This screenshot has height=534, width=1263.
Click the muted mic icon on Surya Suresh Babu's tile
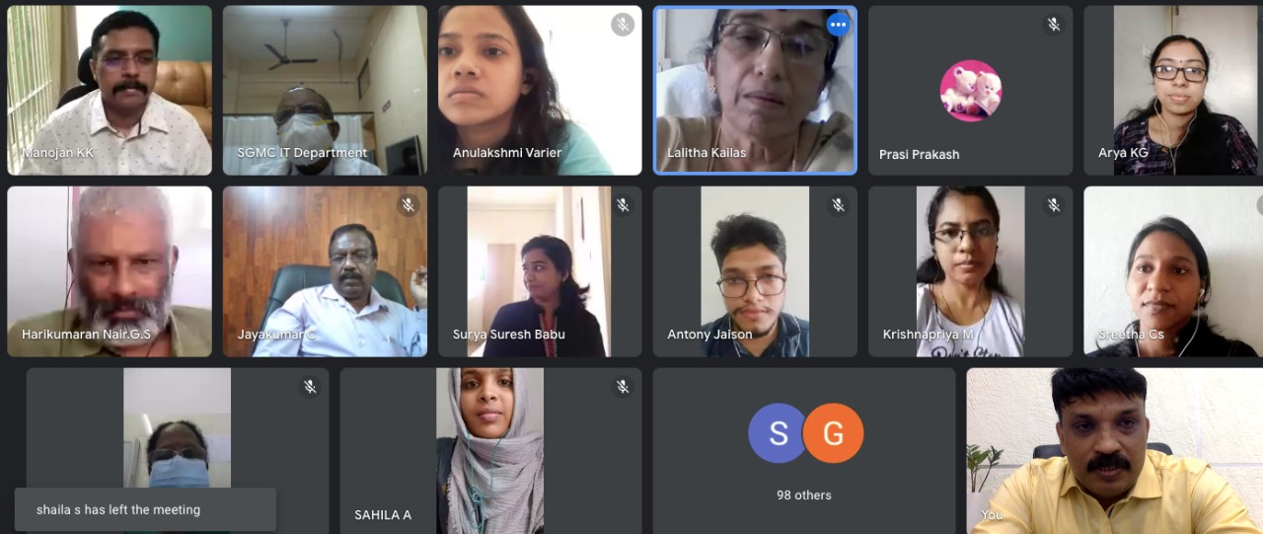tap(623, 205)
